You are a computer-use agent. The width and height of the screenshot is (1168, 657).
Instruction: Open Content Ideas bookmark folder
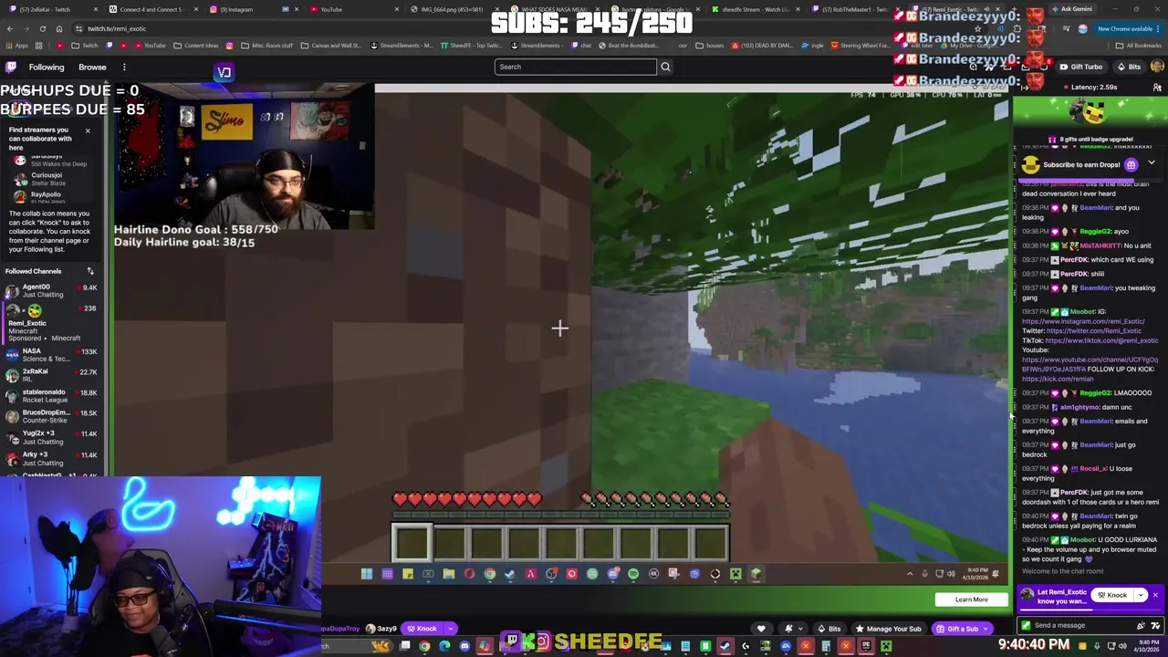point(197,45)
